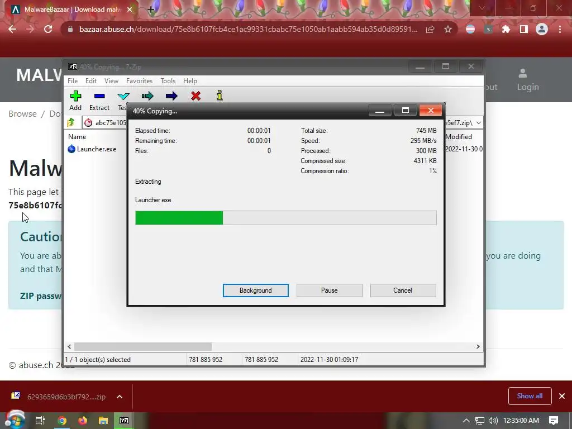Reload the MalwareBazaar page
The image size is (572, 429).
pos(48,29)
